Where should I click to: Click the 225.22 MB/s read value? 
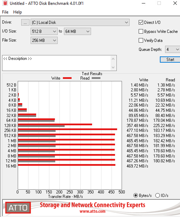coord(164,126)
